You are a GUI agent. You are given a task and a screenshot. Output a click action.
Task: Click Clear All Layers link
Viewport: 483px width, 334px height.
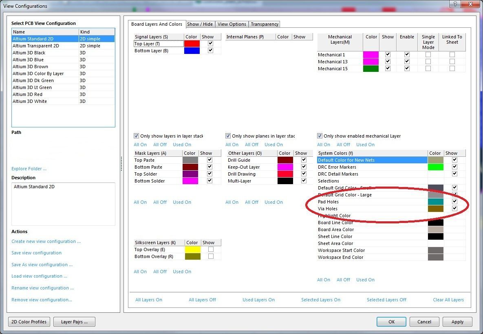point(448,300)
